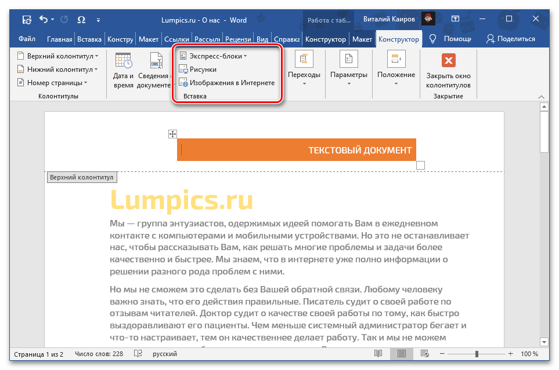Click the ribbon display options icon
This screenshot has width=559, height=370.
click(x=455, y=19)
